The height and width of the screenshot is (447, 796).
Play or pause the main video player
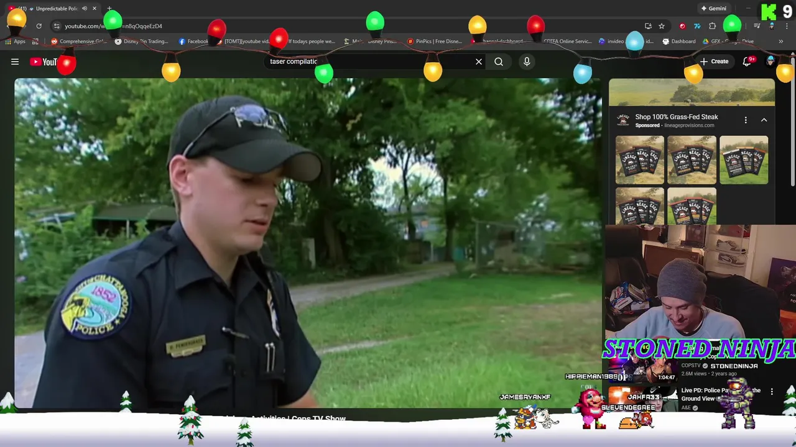coord(308,243)
